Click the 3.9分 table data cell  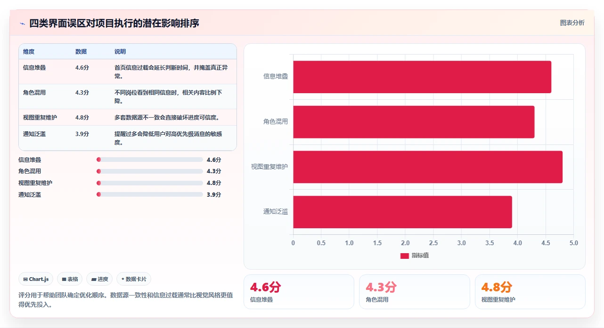coord(82,134)
